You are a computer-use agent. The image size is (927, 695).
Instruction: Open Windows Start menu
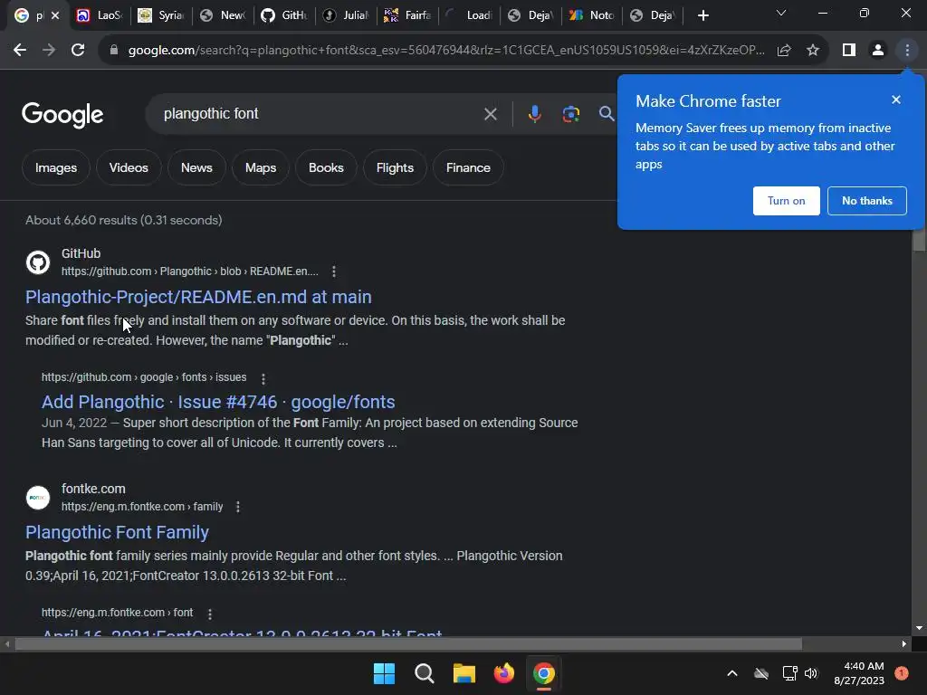pos(384,673)
